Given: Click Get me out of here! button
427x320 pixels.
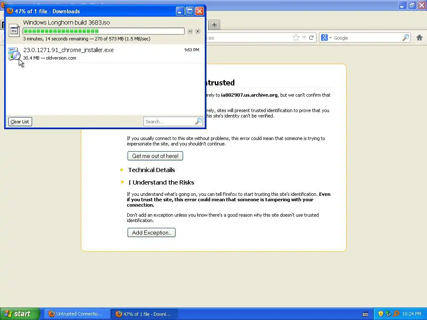Looking at the screenshot, I should point(155,156).
